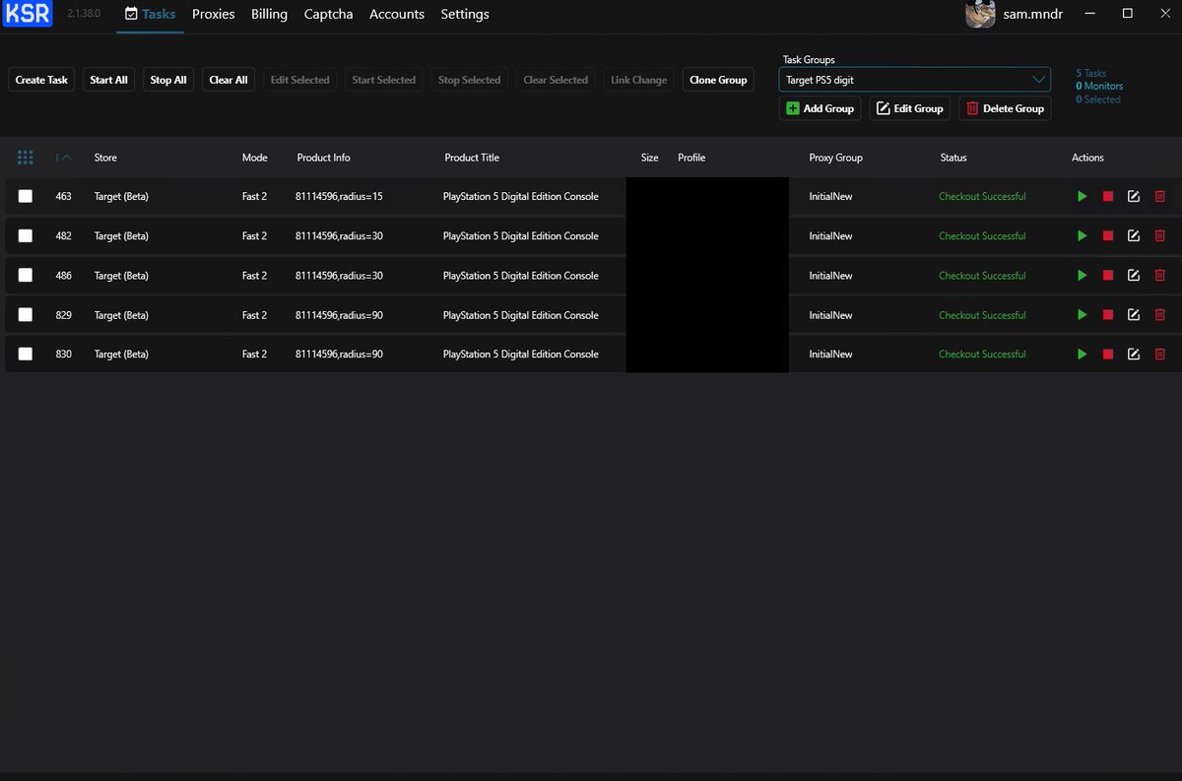The height and width of the screenshot is (781, 1182).
Task: Click InitialNew proxy group of task 486
Action: (x=830, y=276)
